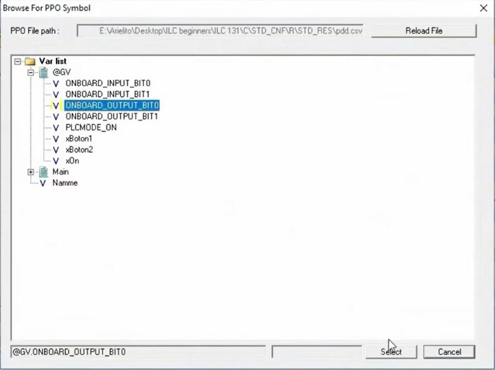Image resolution: width=495 pixels, height=370 pixels.
Task: Click the PPO File path field
Action: pos(221,31)
